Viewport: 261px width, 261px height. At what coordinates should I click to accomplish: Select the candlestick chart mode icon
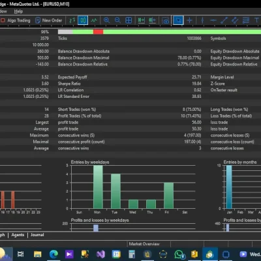pyautogui.click(x=83, y=20)
